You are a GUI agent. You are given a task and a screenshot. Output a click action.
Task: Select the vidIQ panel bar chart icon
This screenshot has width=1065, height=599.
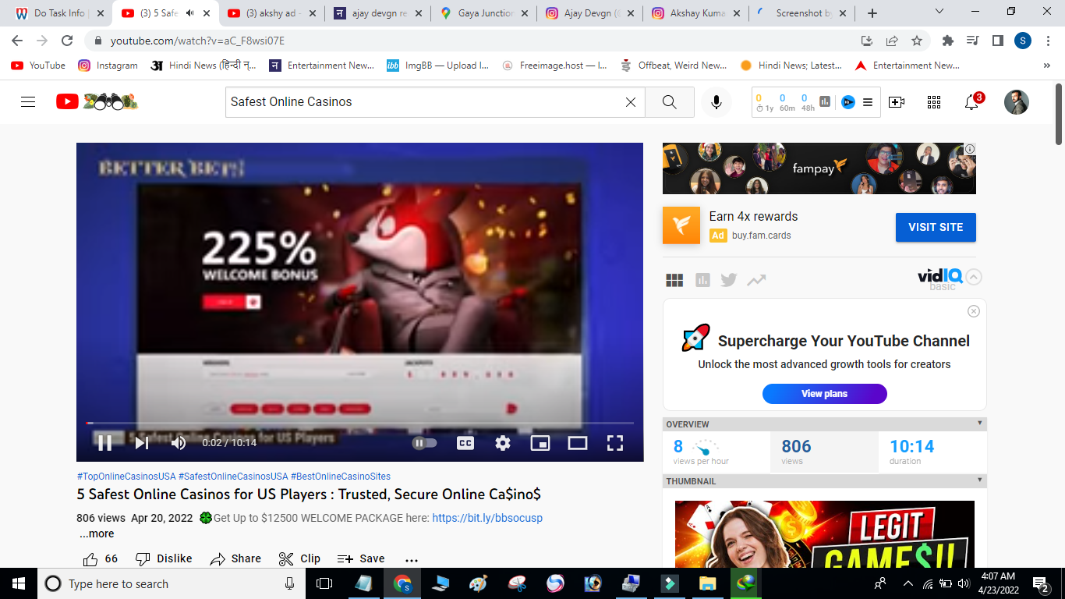tap(702, 281)
